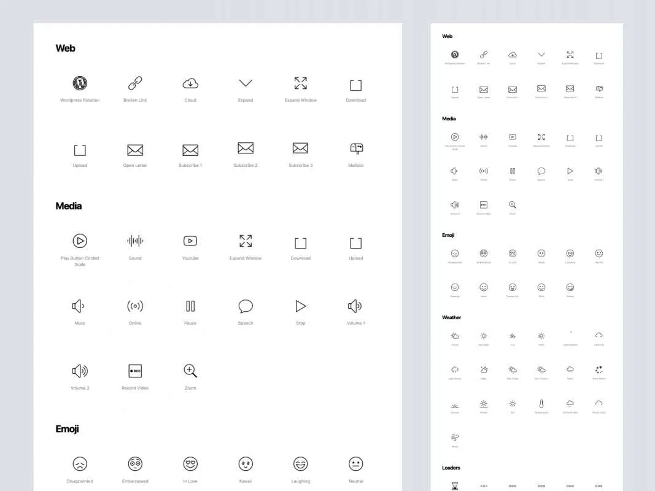Select the Windy weather icon

coord(455,438)
